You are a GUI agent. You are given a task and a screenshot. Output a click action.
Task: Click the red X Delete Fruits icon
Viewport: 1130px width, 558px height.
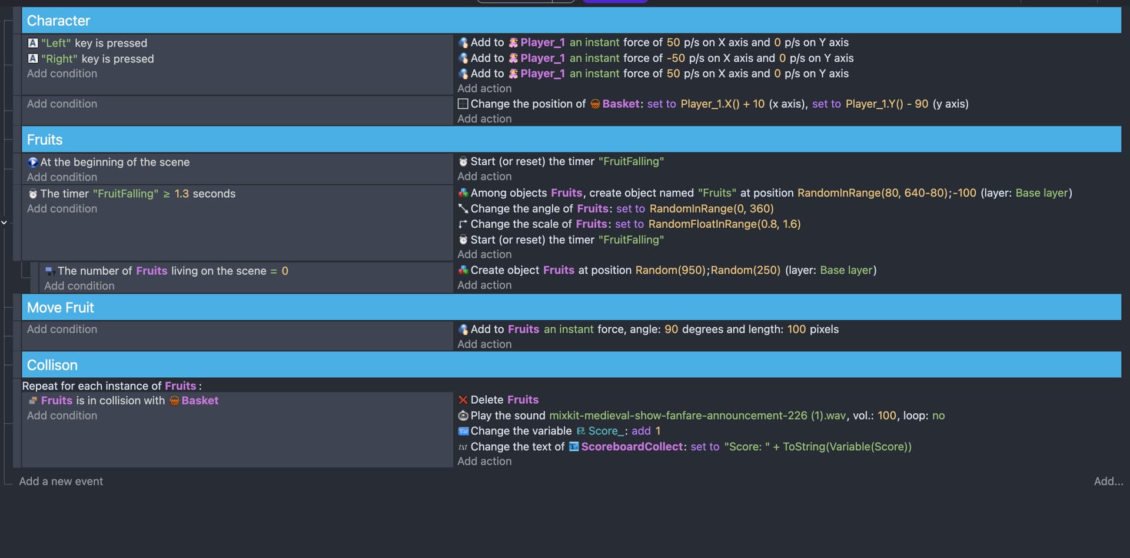click(463, 400)
